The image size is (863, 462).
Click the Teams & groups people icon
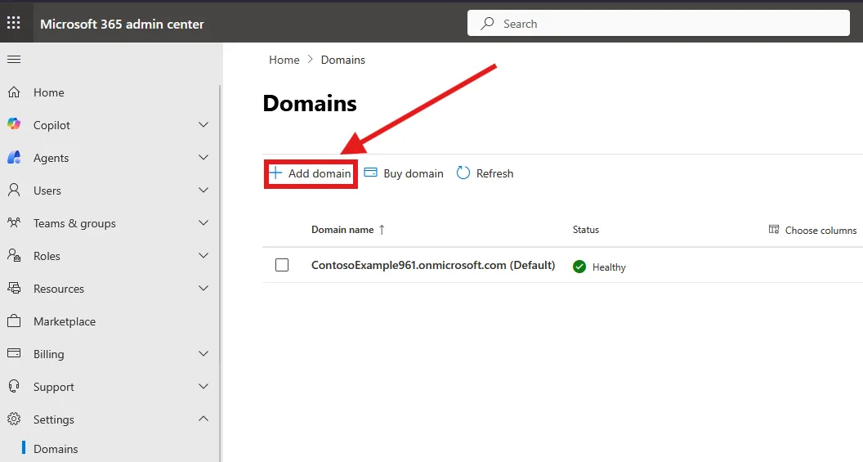tap(14, 222)
